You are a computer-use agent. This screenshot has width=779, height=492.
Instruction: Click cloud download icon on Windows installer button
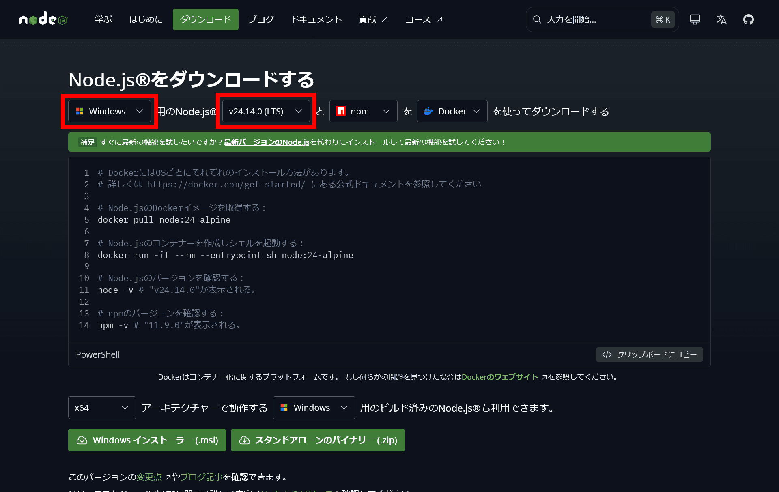tap(82, 440)
